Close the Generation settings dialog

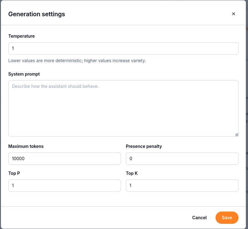coord(233,14)
